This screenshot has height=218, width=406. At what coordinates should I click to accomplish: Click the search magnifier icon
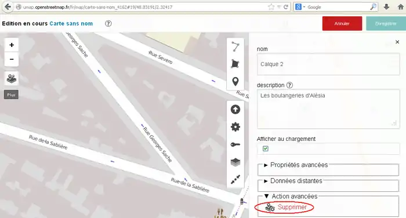coord(373,7)
